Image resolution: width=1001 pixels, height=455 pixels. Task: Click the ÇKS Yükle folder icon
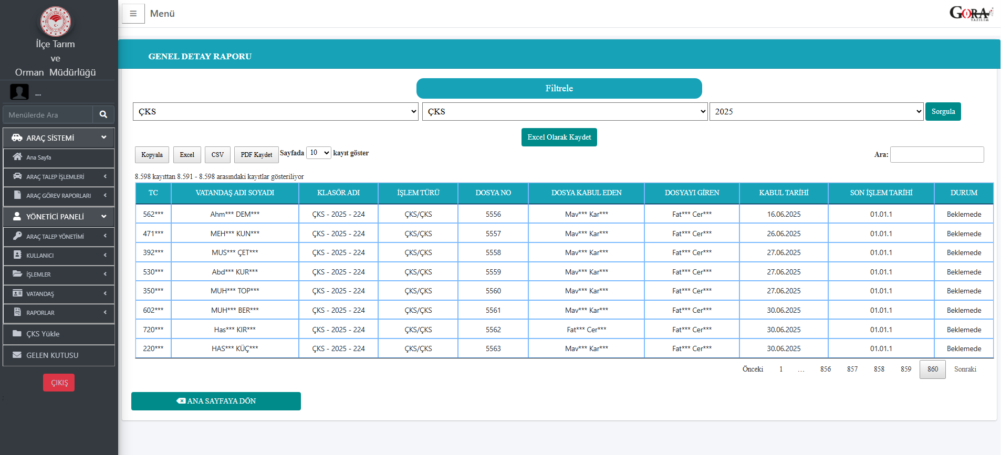click(17, 334)
